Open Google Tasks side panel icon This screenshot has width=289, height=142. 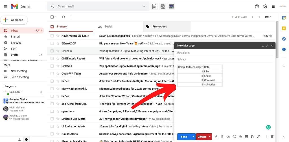(x=284, y=39)
